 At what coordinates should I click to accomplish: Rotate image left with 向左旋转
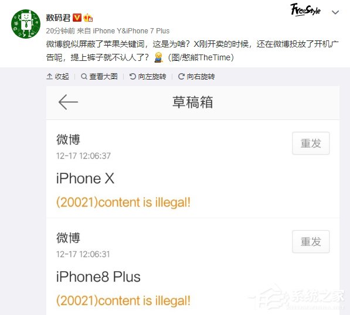(x=148, y=77)
